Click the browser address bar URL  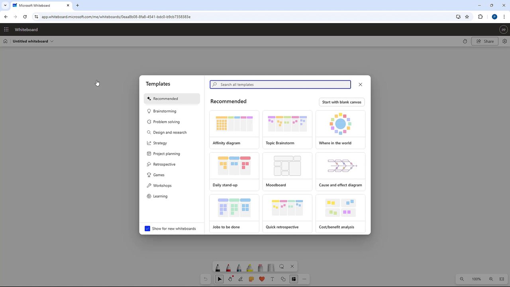(116, 17)
